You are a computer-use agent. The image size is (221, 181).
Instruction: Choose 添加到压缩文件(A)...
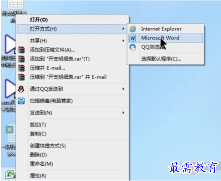(72, 50)
